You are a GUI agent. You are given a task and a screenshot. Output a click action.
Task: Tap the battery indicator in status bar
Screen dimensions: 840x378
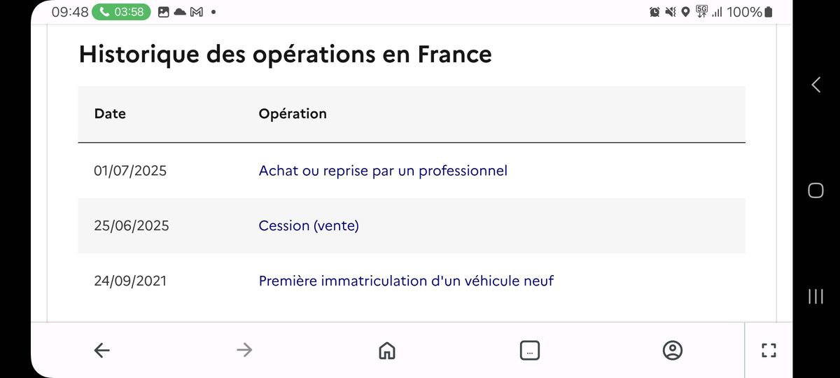[x=769, y=12]
